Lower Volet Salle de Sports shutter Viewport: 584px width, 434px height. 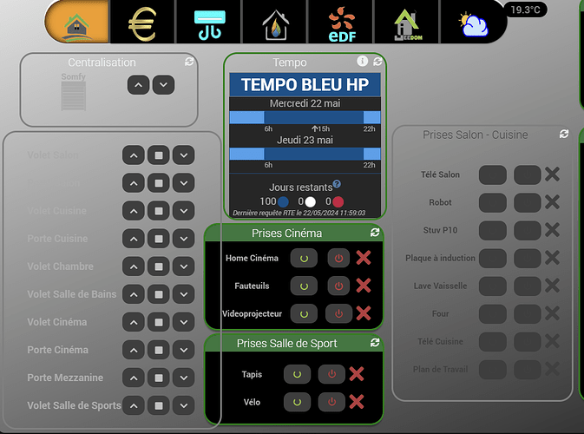(184, 405)
